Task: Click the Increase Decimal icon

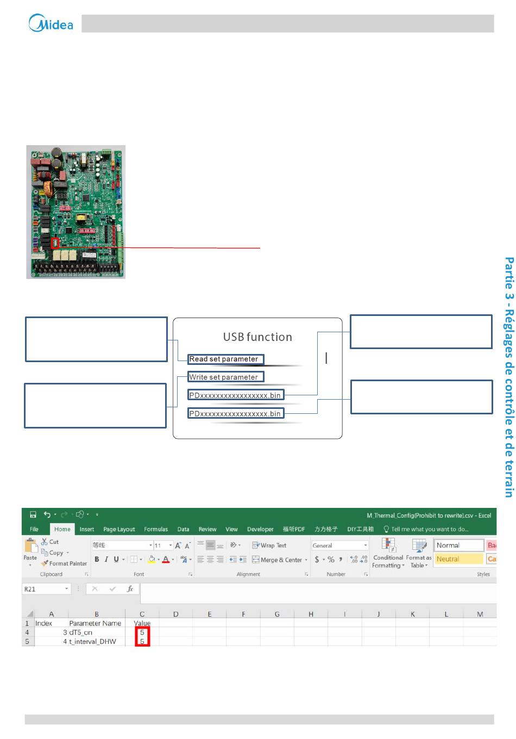Action: pyautogui.click(x=354, y=559)
